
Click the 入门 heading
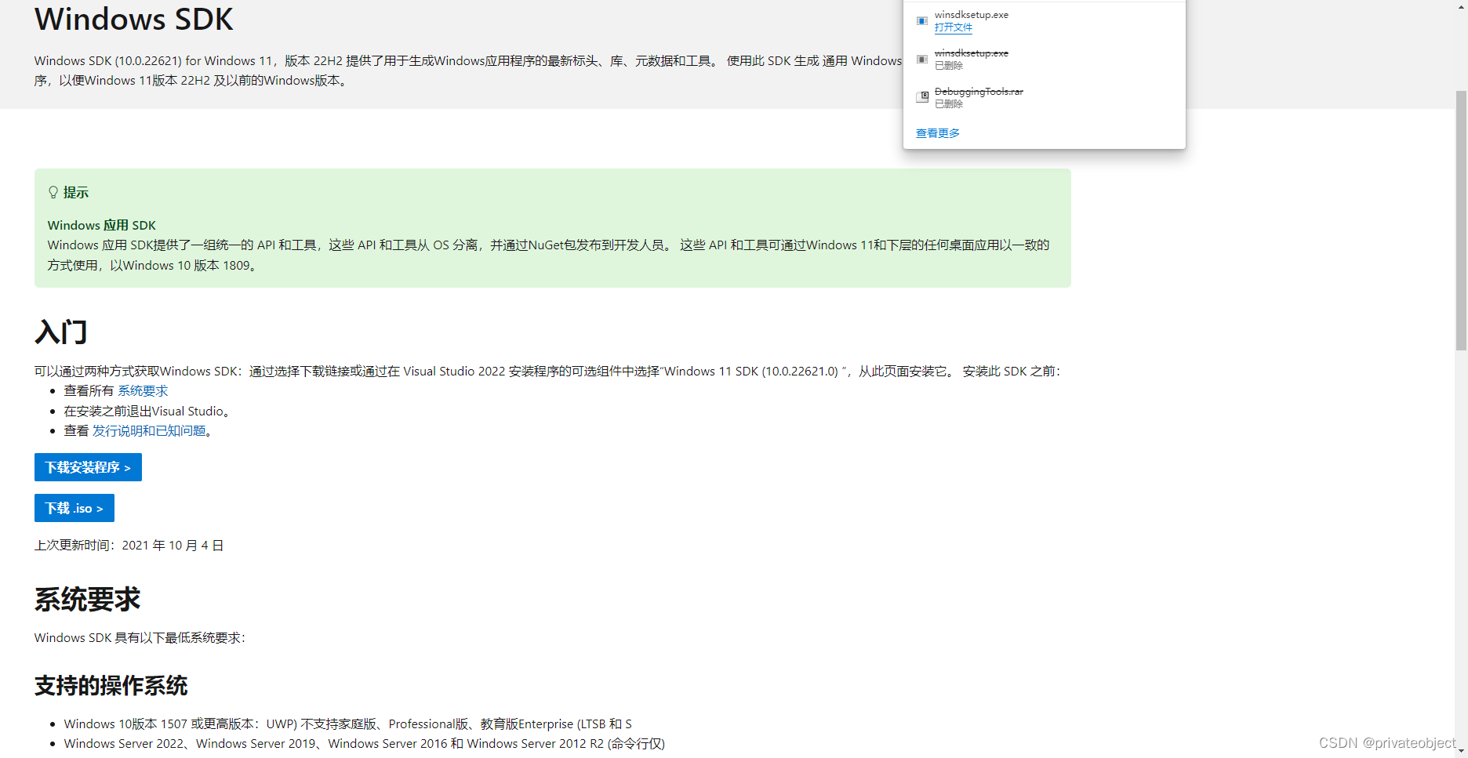[61, 332]
